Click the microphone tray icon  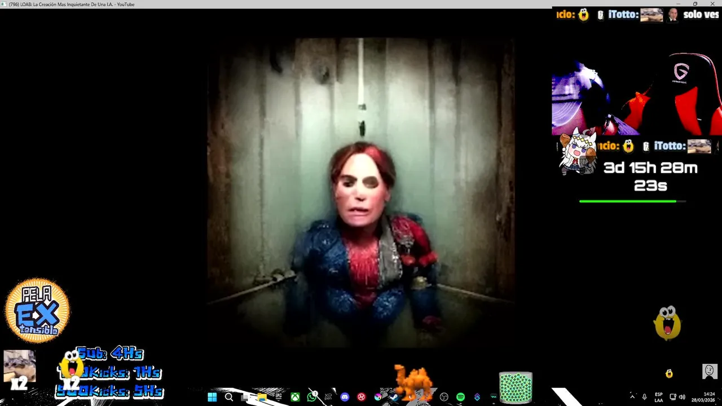click(x=644, y=397)
